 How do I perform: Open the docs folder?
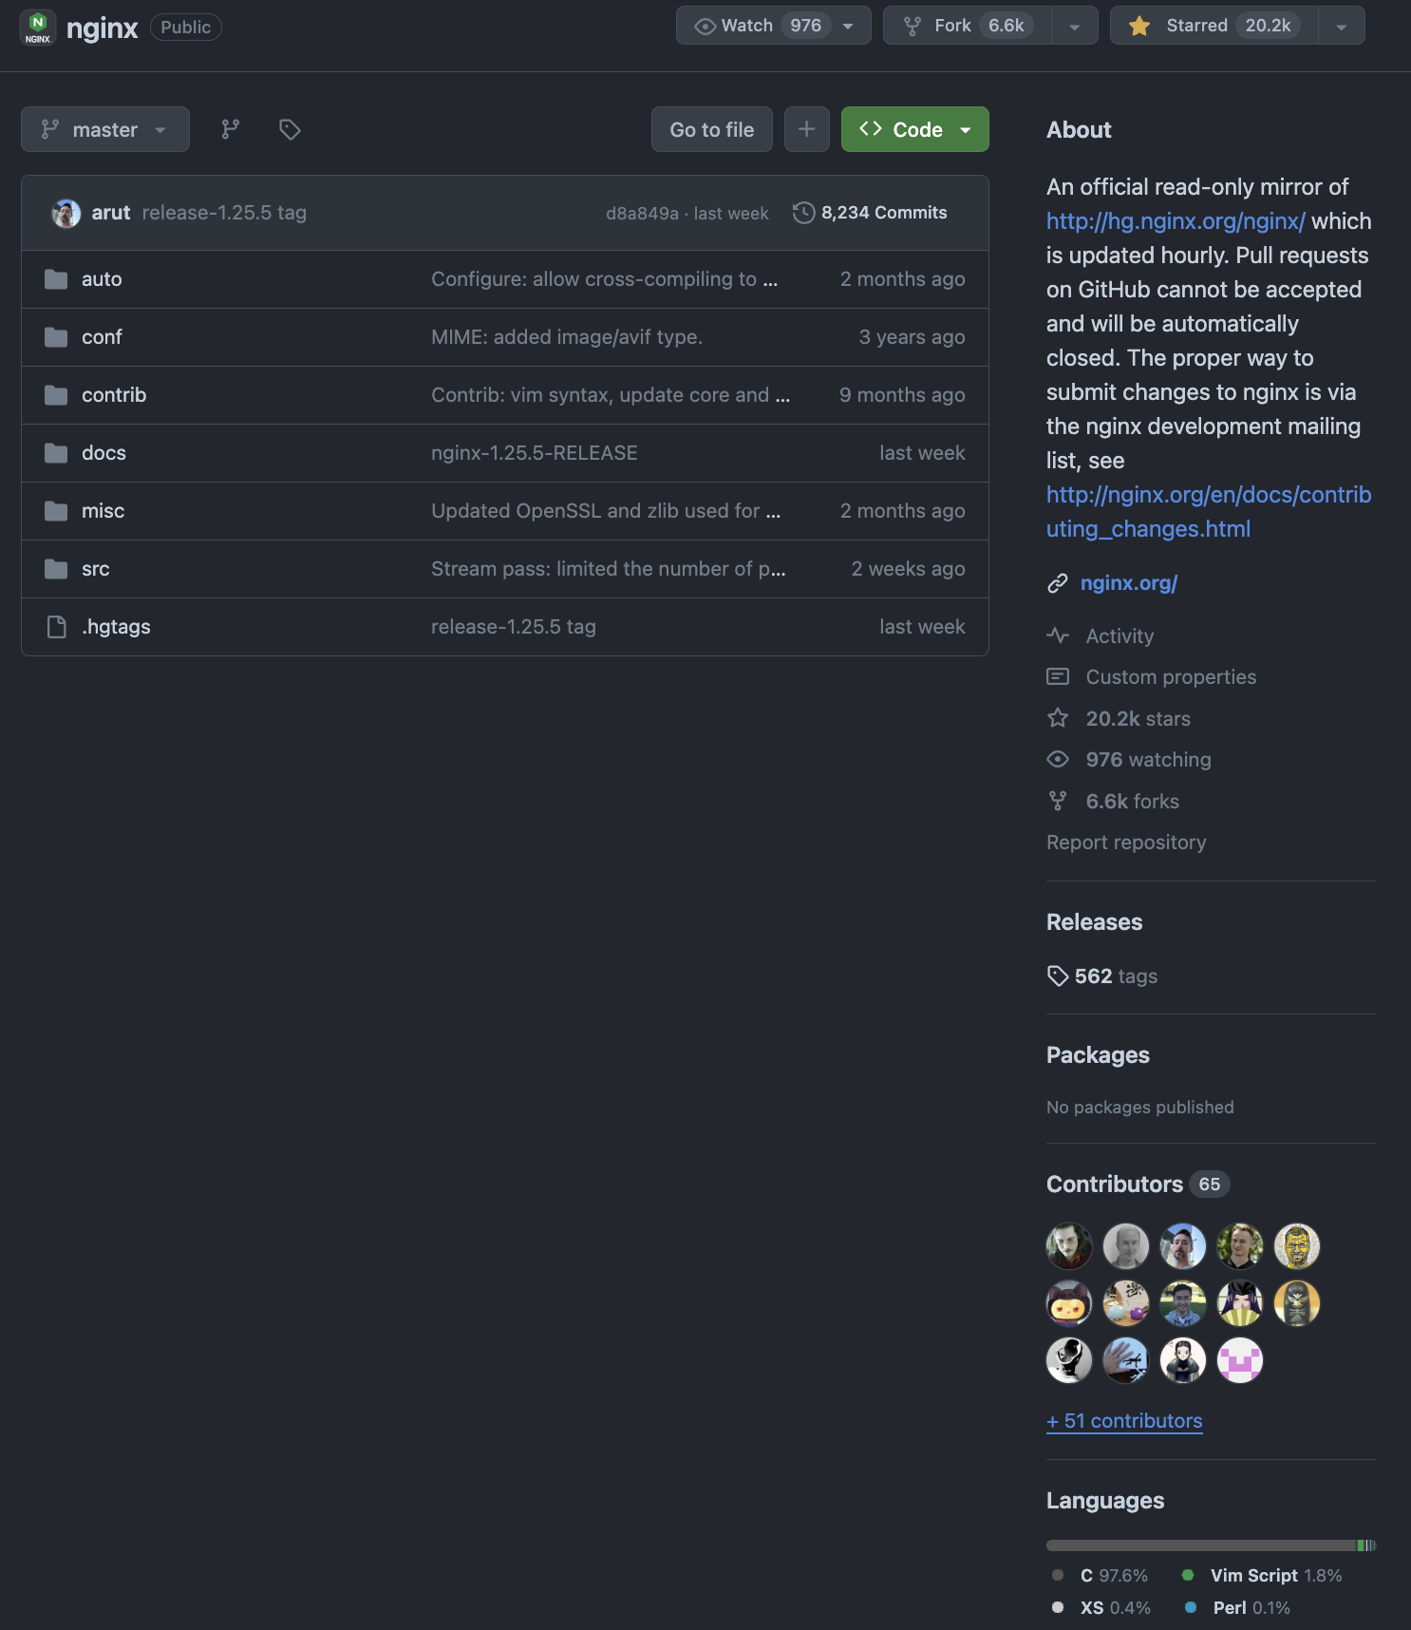[103, 453]
